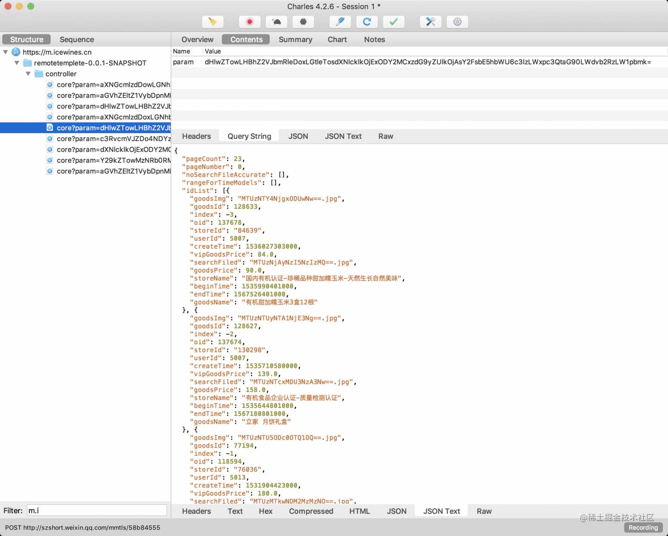Click the Filter input field
Viewport: 668px width, 536px height.
(96, 510)
